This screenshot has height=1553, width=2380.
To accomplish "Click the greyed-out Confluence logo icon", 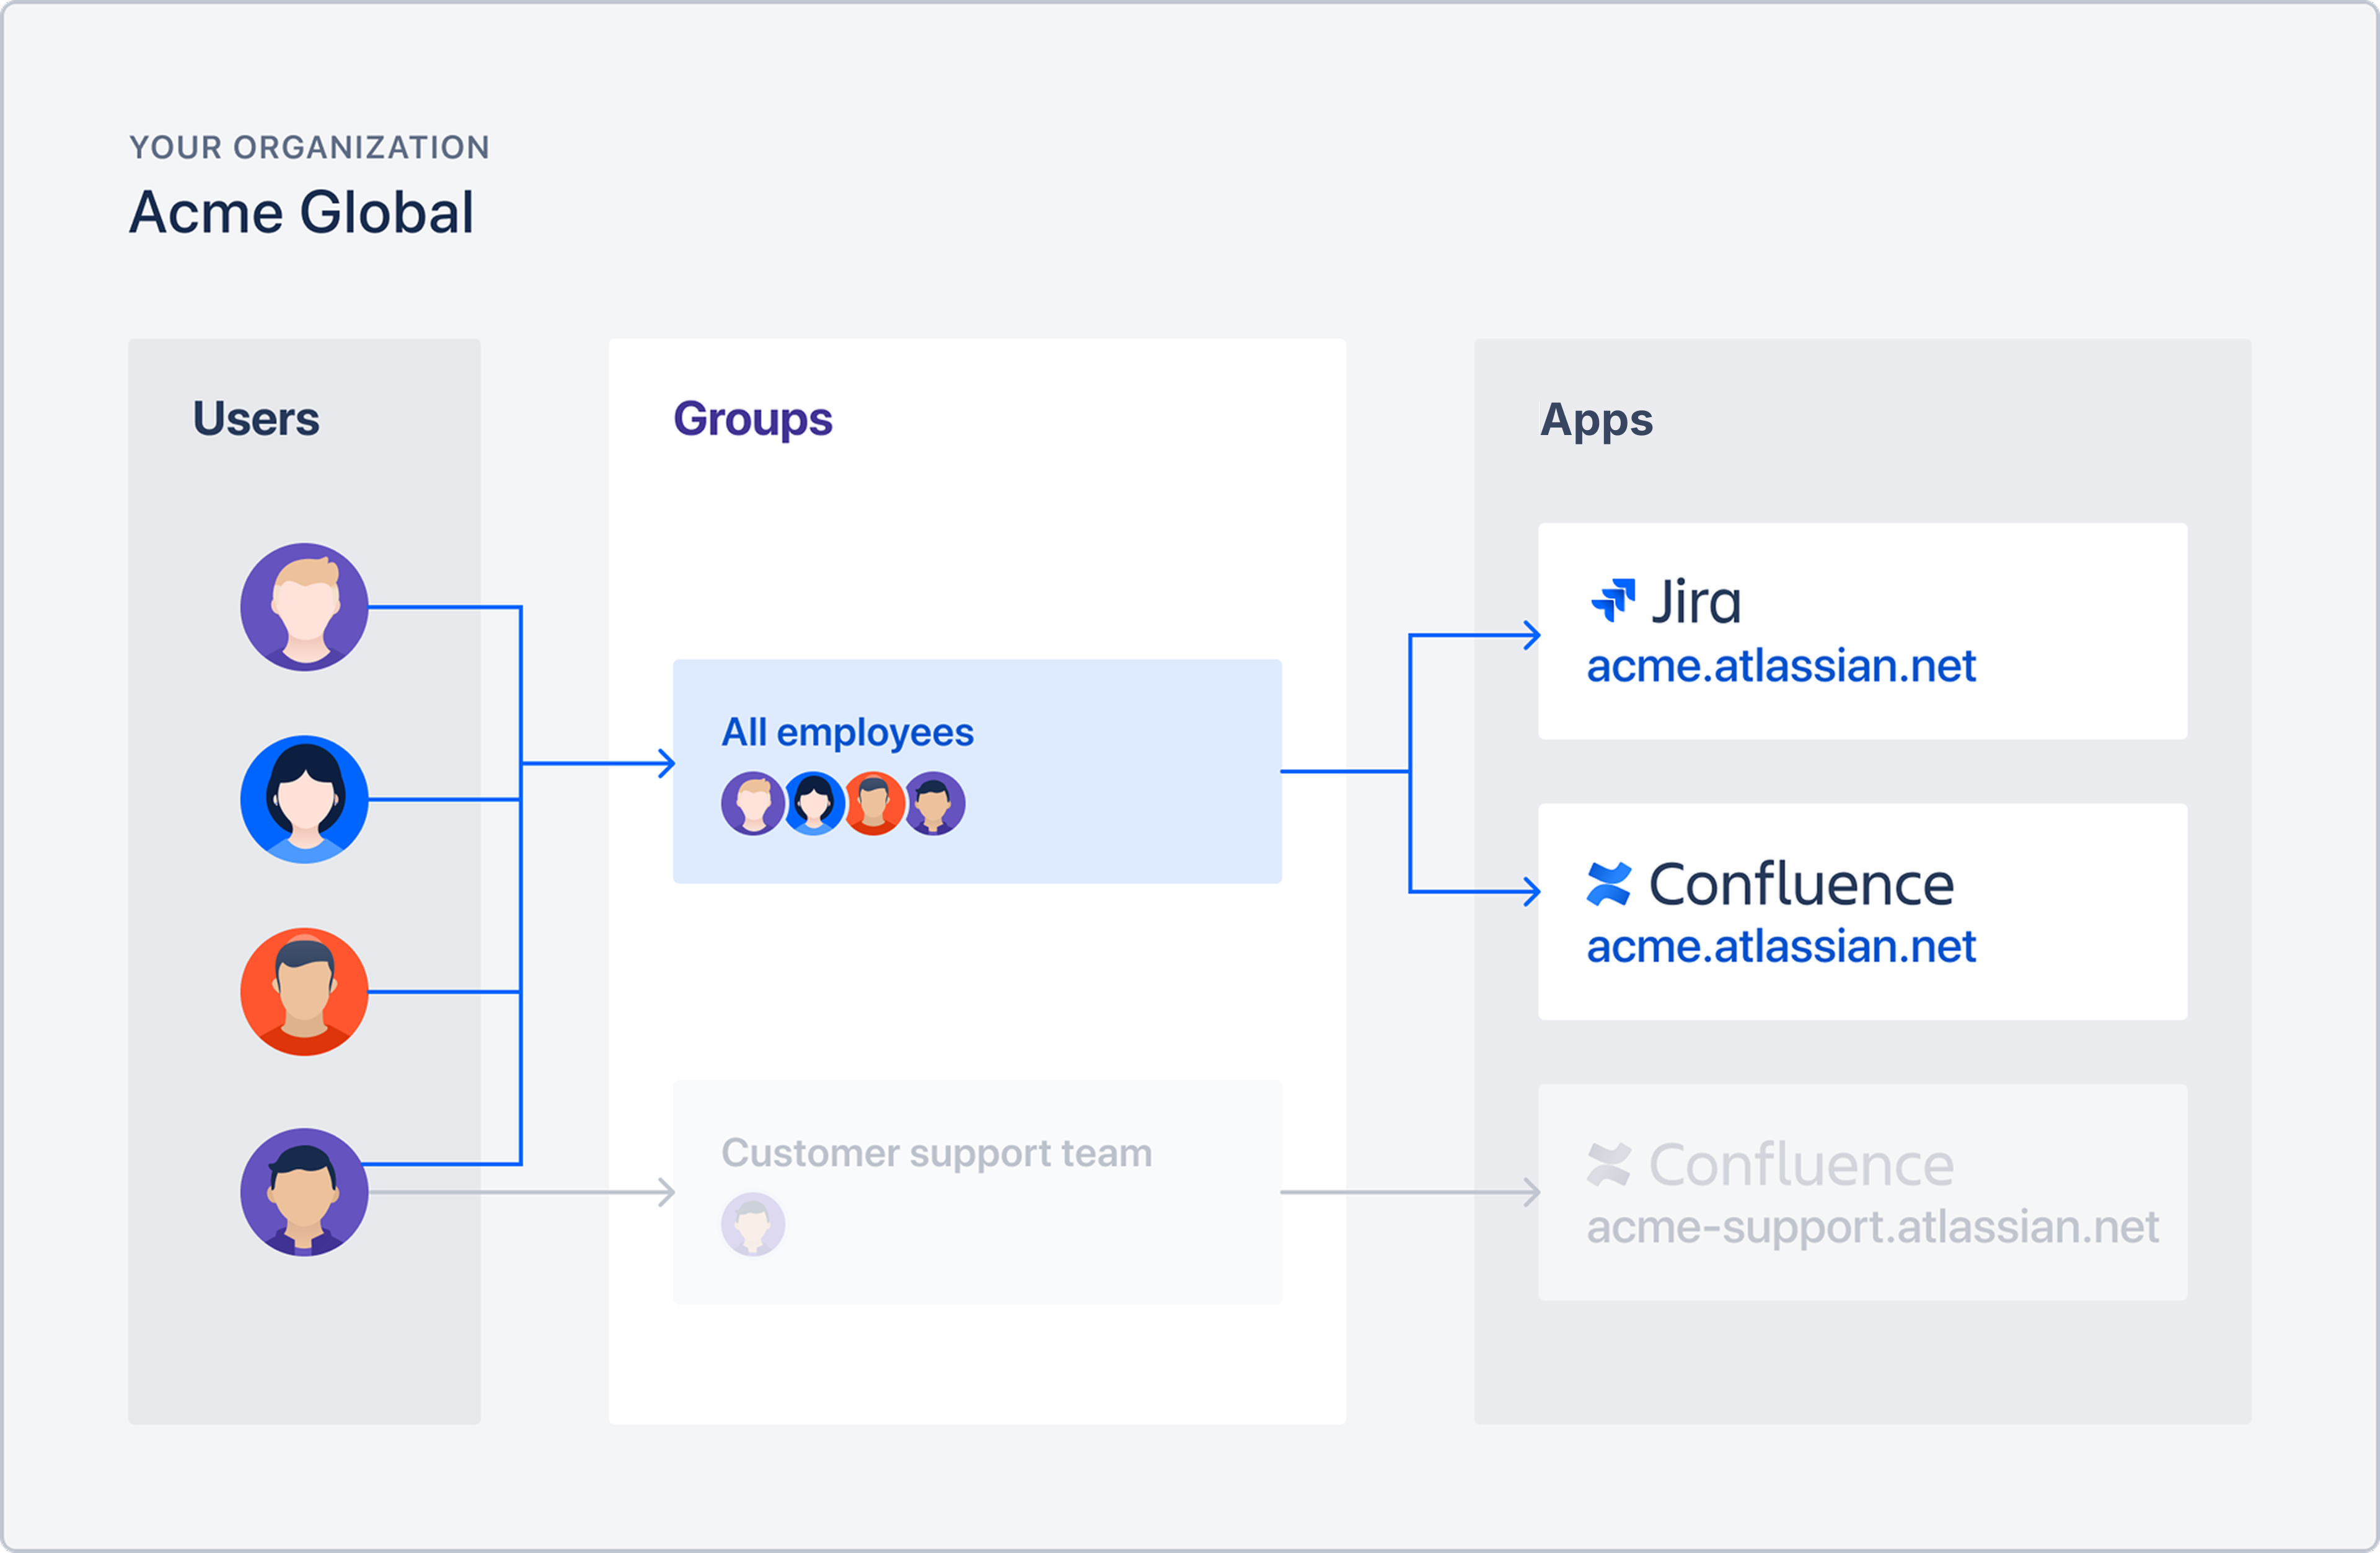I will 1609,1164.
